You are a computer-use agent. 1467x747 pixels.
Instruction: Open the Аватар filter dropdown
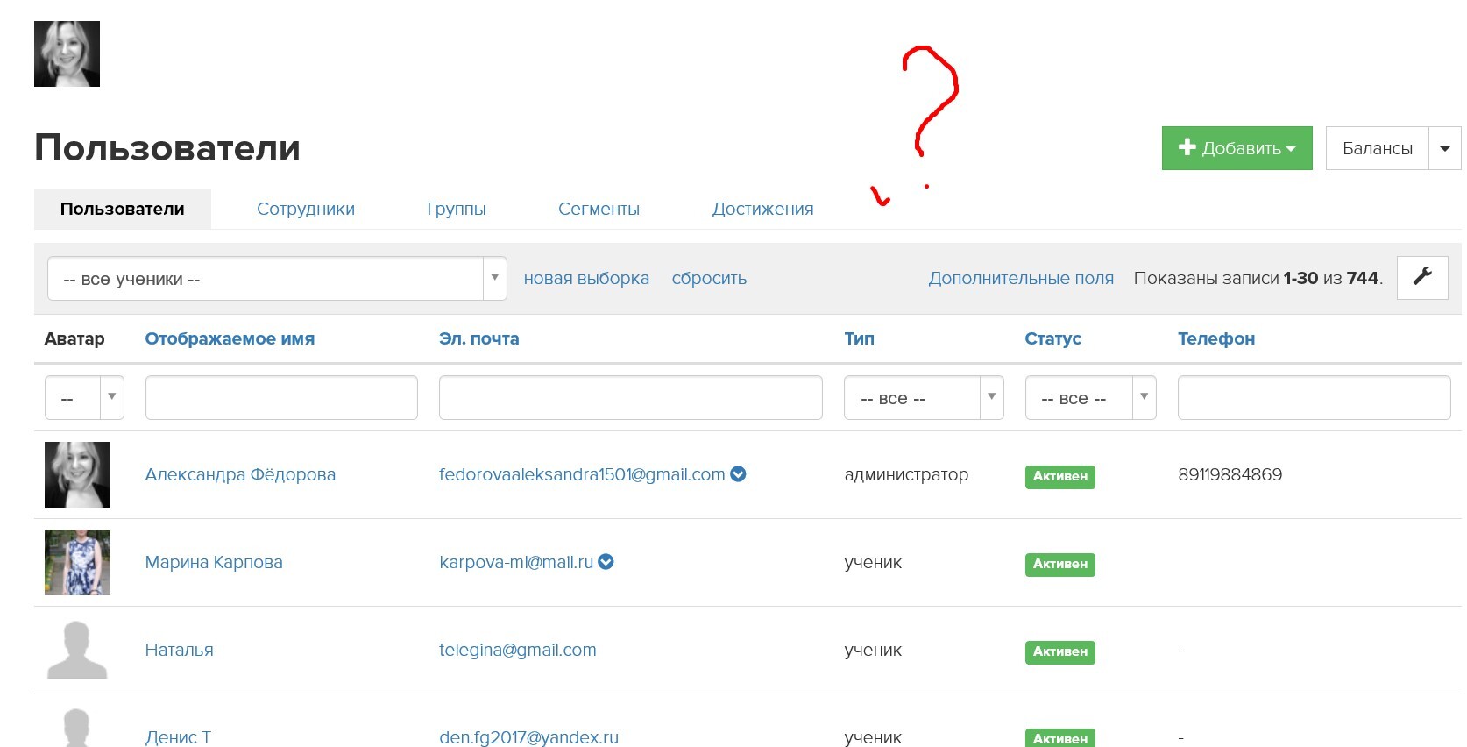coord(84,398)
